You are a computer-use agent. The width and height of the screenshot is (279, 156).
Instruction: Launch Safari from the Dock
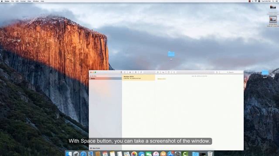point(83,154)
